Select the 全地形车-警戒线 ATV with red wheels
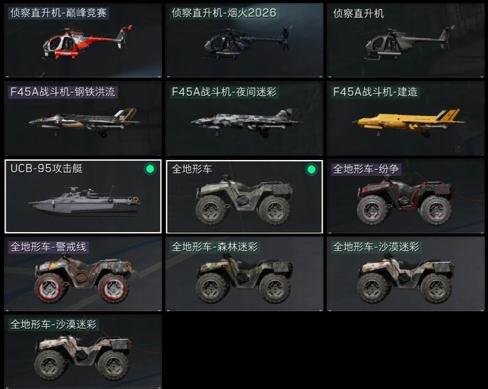The width and height of the screenshot is (488, 389). pyautogui.click(x=83, y=274)
